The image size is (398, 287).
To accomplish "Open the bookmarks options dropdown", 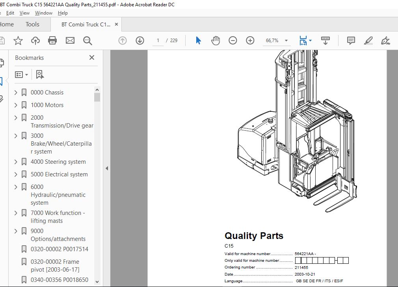I will click(x=22, y=74).
